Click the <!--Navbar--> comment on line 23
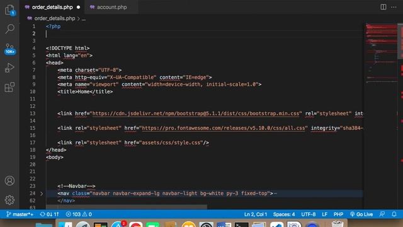This screenshot has height=227, width=403. pyautogui.click(x=76, y=186)
